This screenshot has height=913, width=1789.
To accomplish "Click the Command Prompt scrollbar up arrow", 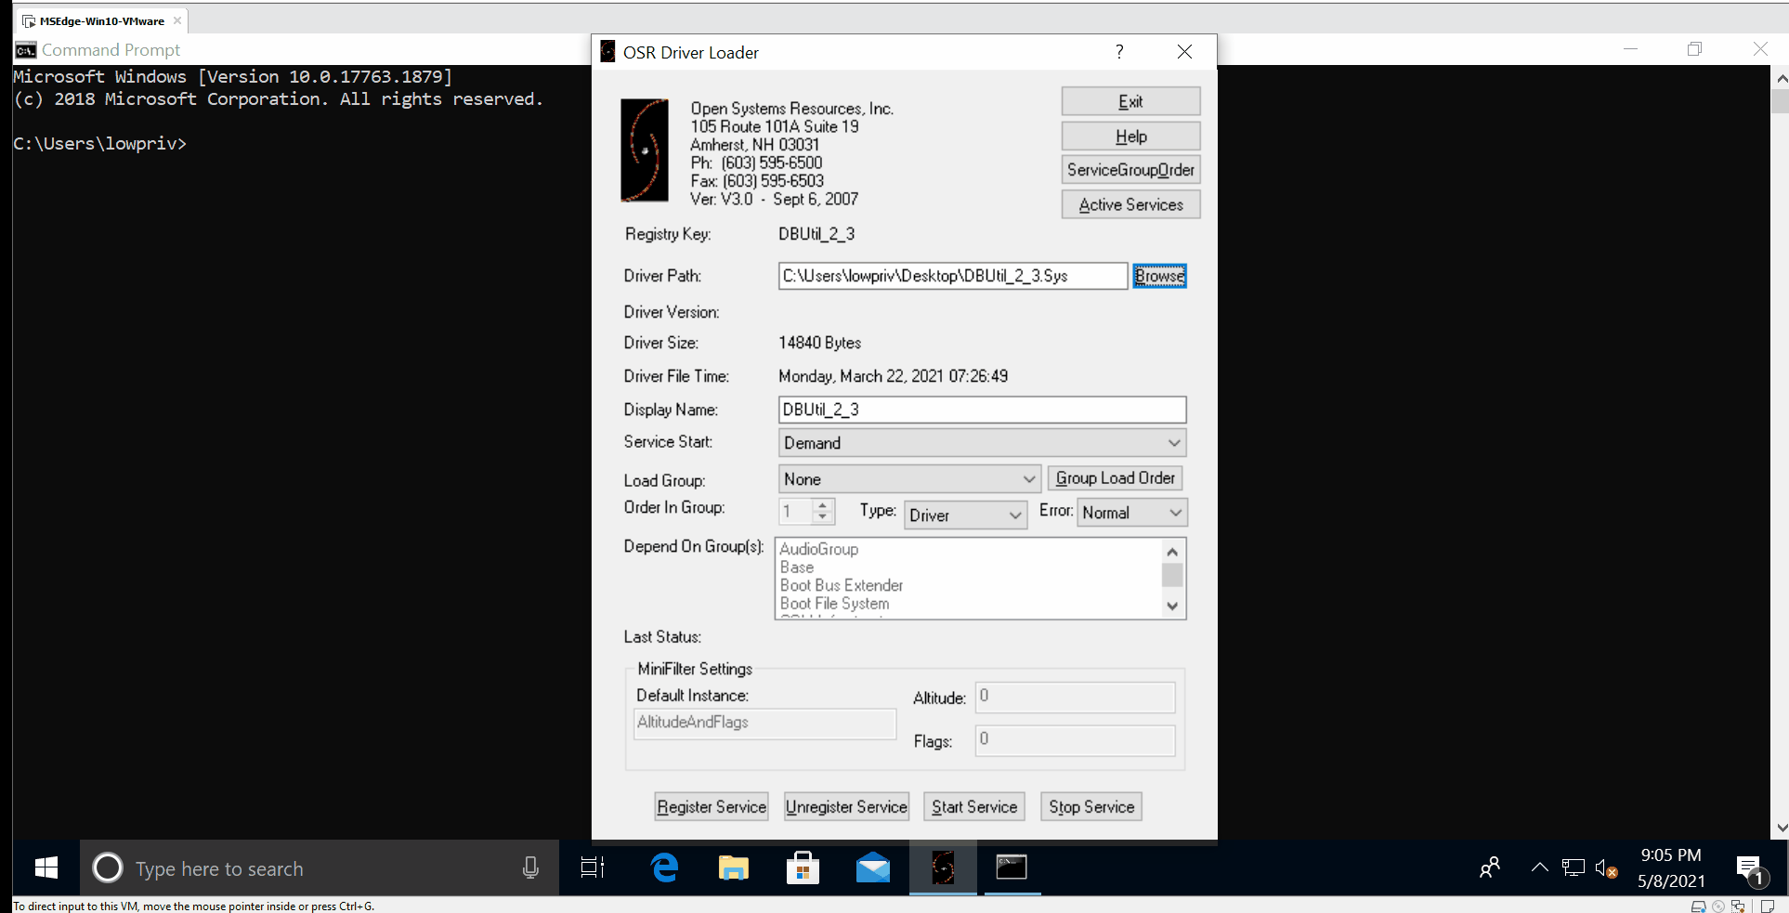I will pyautogui.click(x=1781, y=79).
